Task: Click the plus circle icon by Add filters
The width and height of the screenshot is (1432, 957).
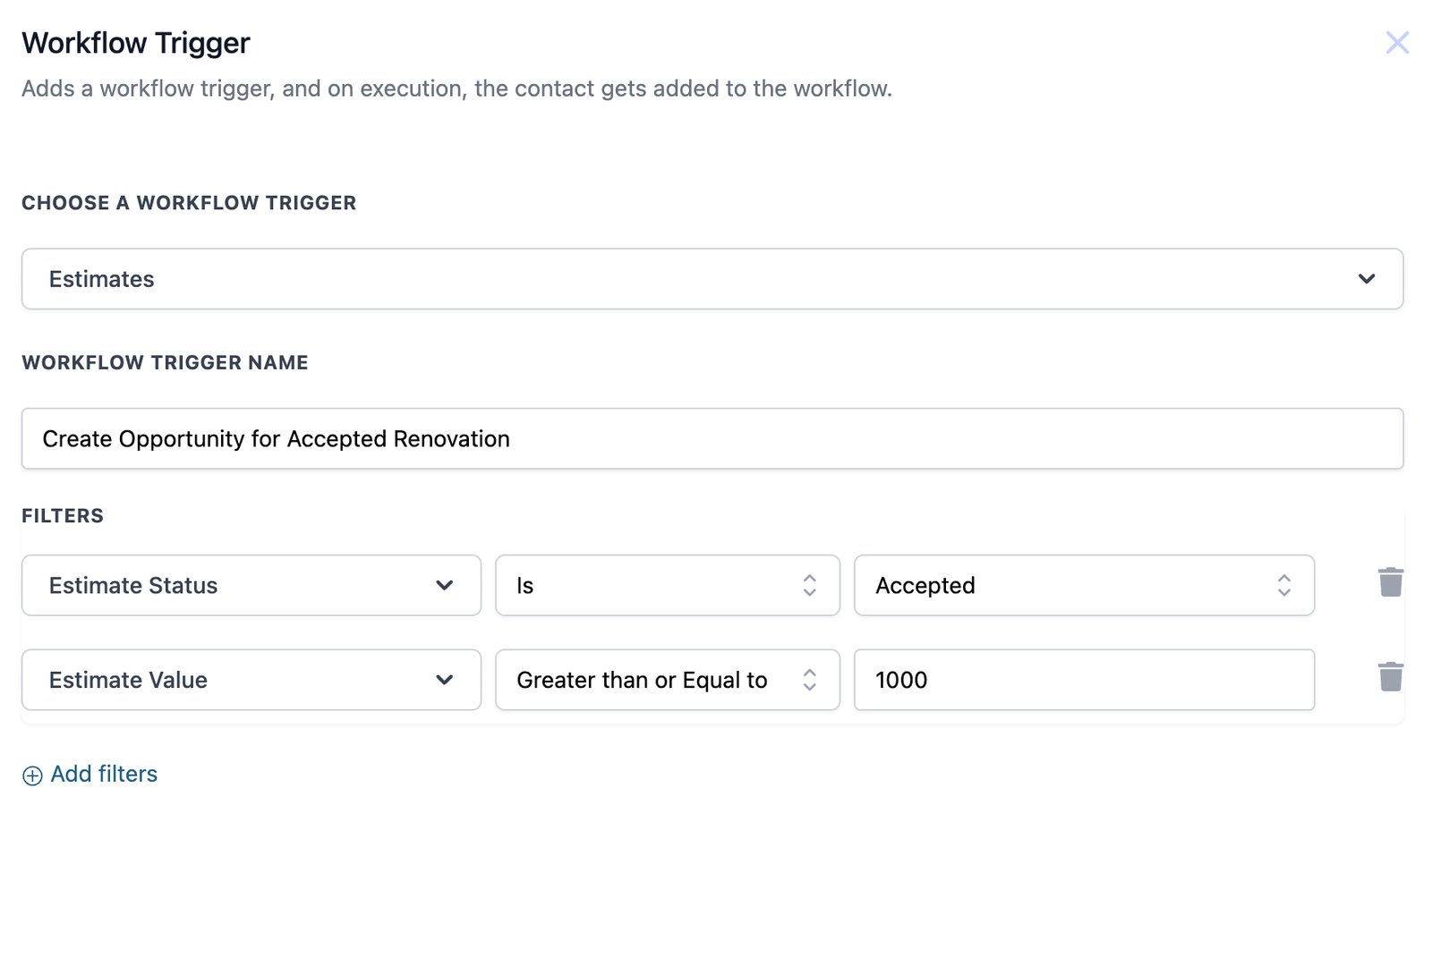Action: pos(32,775)
